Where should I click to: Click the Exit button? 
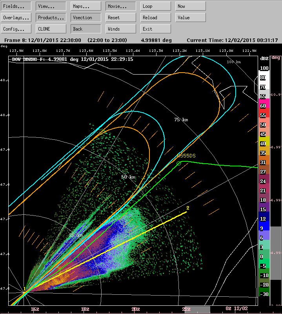pyautogui.click(x=155, y=29)
